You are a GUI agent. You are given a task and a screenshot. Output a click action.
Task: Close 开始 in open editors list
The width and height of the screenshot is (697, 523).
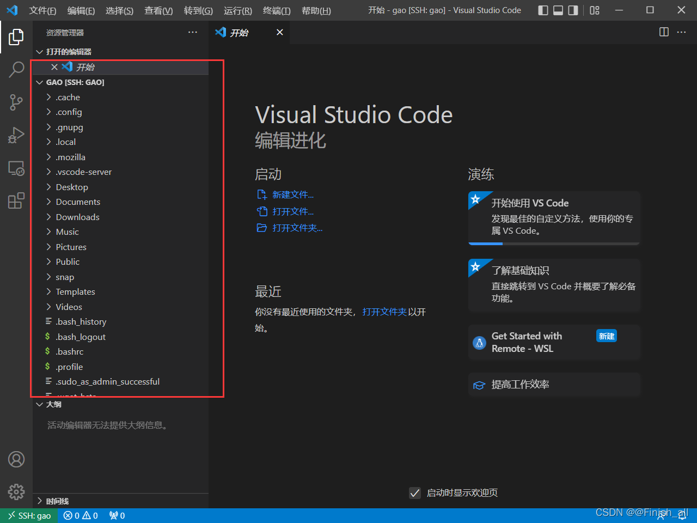click(54, 67)
